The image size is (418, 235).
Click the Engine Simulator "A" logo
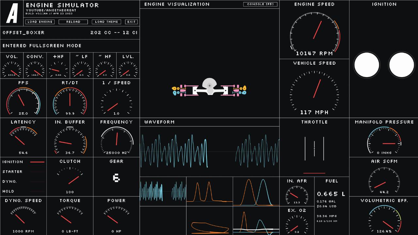click(12, 13)
